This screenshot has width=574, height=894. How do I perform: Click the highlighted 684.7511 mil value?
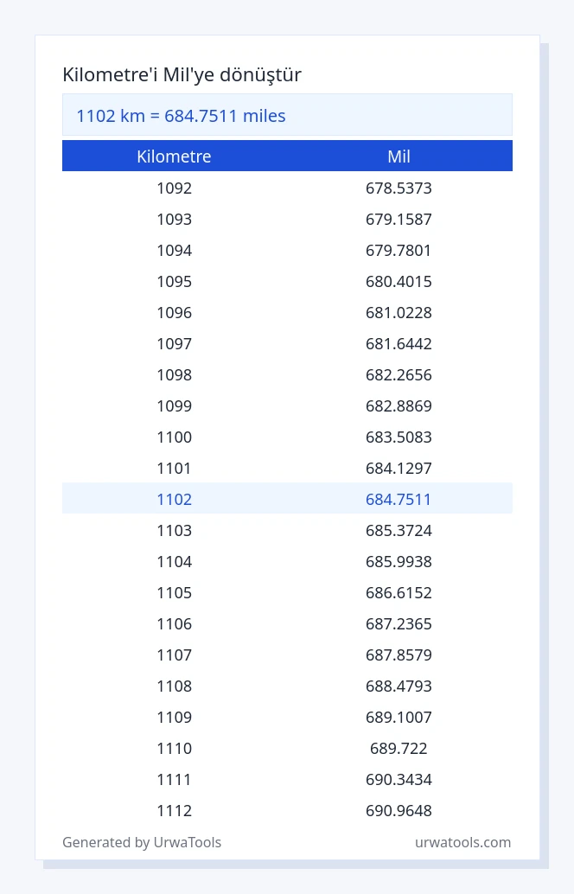tap(399, 499)
